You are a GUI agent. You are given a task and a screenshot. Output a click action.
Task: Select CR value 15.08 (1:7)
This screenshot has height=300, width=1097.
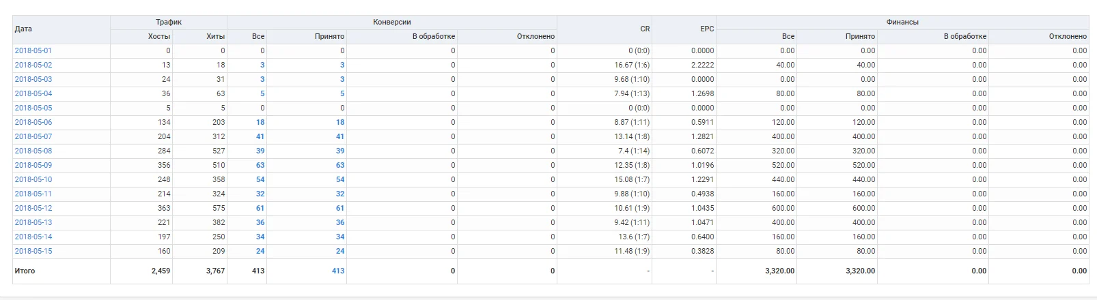point(632,179)
